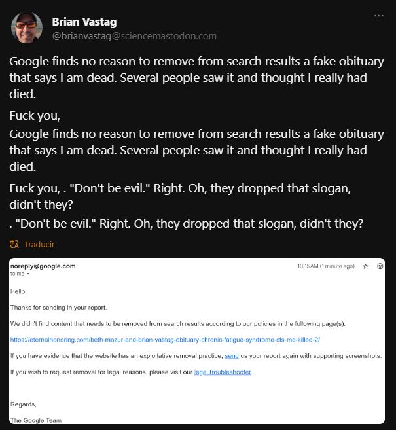Click the Traducir translate link
The height and width of the screenshot is (430, 396).
click(x=39, y=244)
